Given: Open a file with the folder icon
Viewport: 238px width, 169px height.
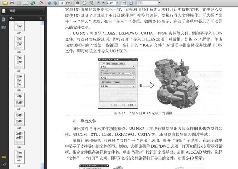Looking at the screenshot, I should [x=5, y=3].
